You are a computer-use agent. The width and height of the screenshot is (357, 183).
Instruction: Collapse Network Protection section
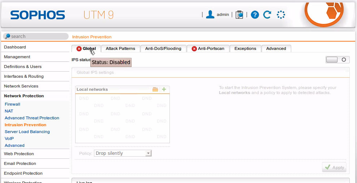35,96
